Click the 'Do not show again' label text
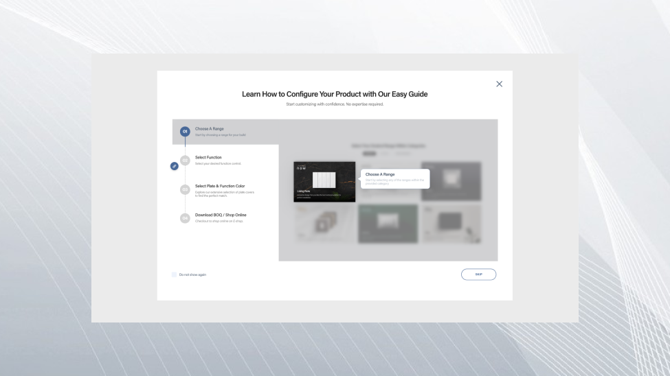This screenshot has width=670, height=376. click(192, 274)
